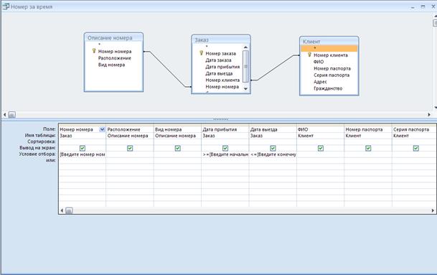Select the ФИО field in Клиент table
The width and height of the screenshot is (437, 275).
click(319, 62)
